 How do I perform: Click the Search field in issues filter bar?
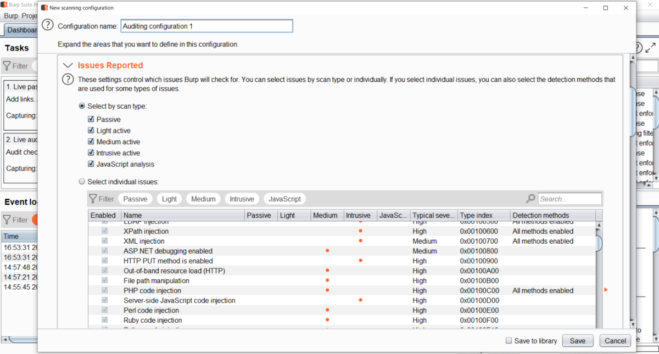(x=569, y=199)
